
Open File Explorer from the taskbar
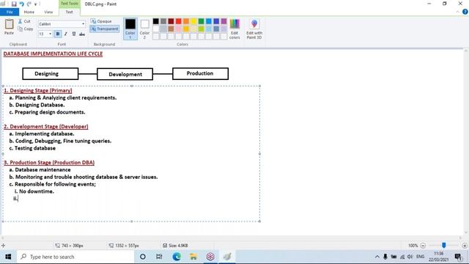click(x=193, y=257)
